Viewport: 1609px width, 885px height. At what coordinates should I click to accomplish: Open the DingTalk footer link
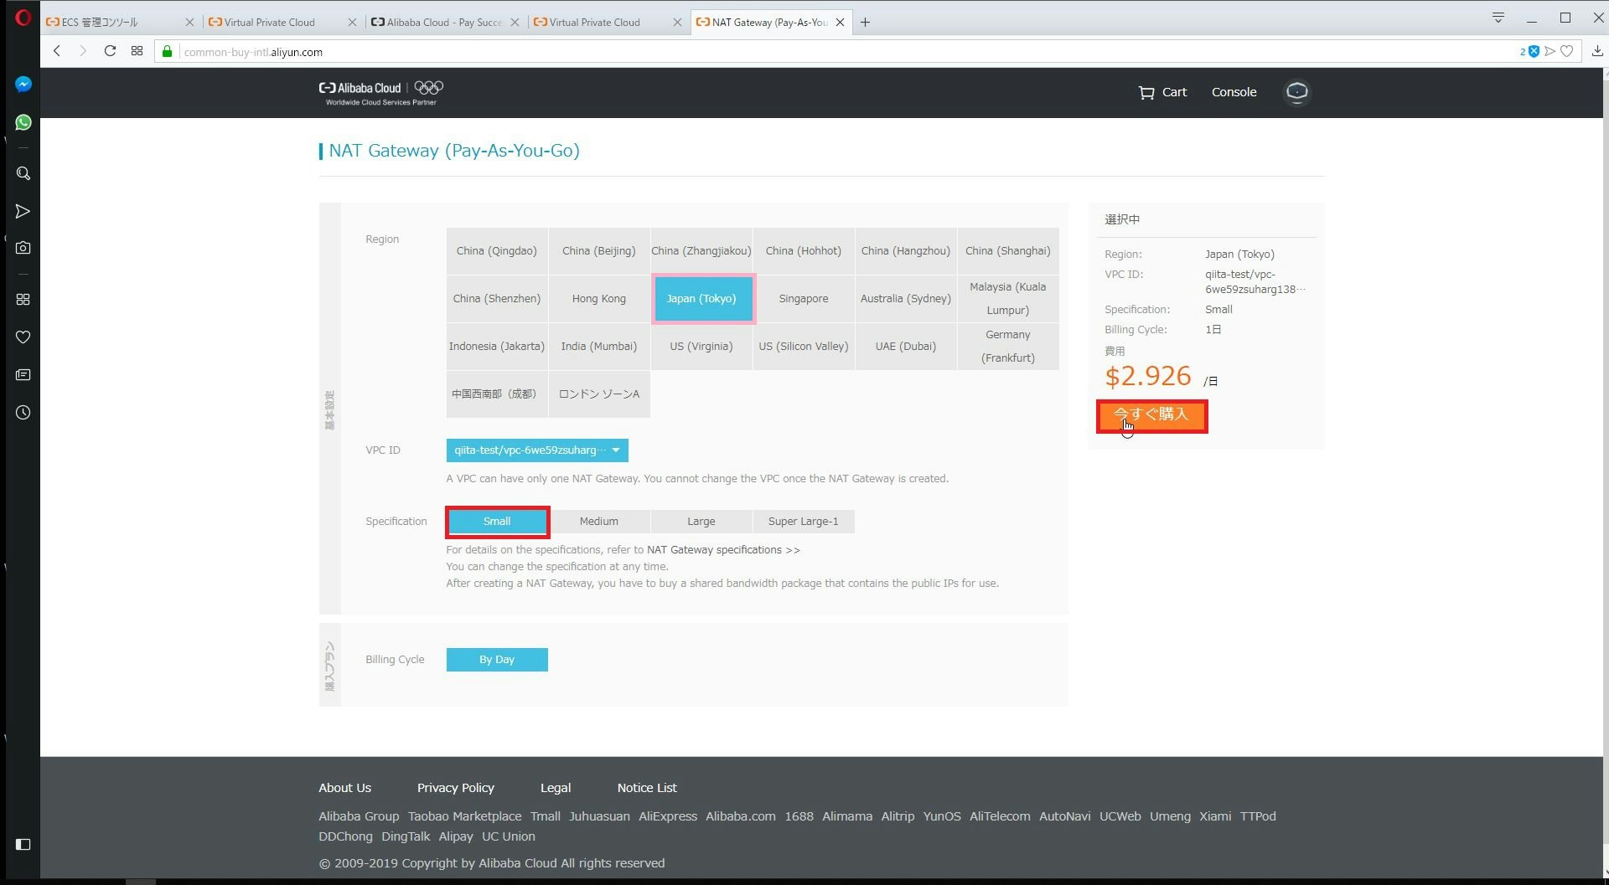(406, 836)
